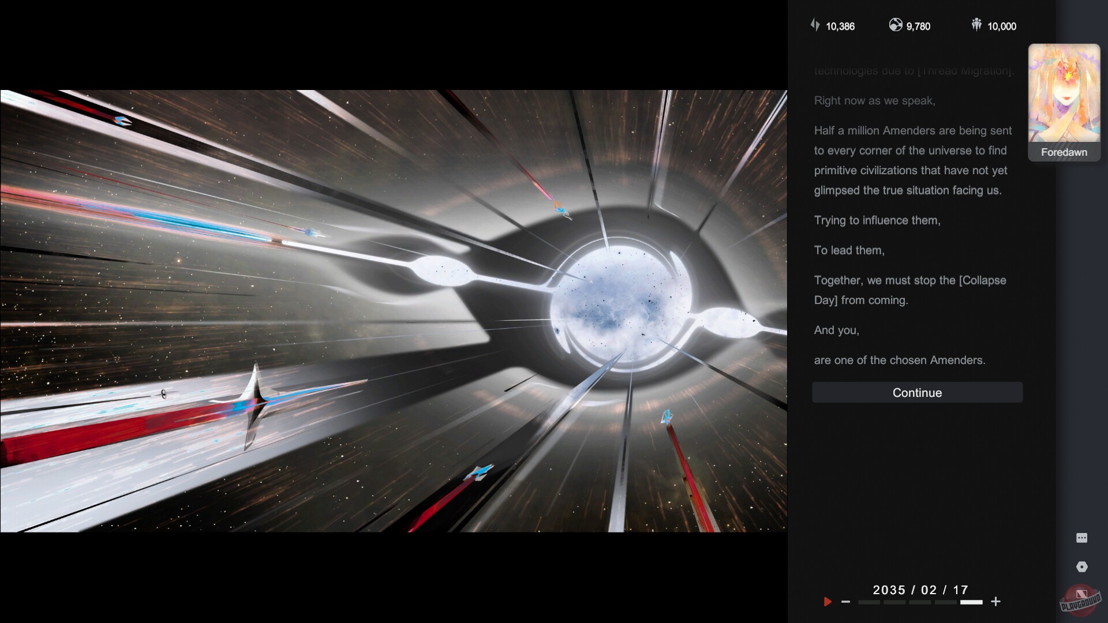
Task: Click the Foredawn character portrait
Action: click(1064, 92)
